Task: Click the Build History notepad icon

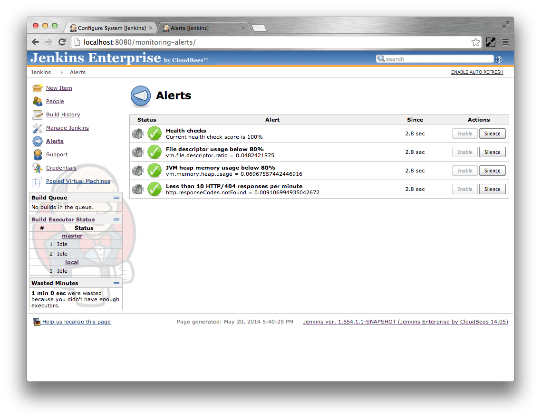Action: (37, 114)
